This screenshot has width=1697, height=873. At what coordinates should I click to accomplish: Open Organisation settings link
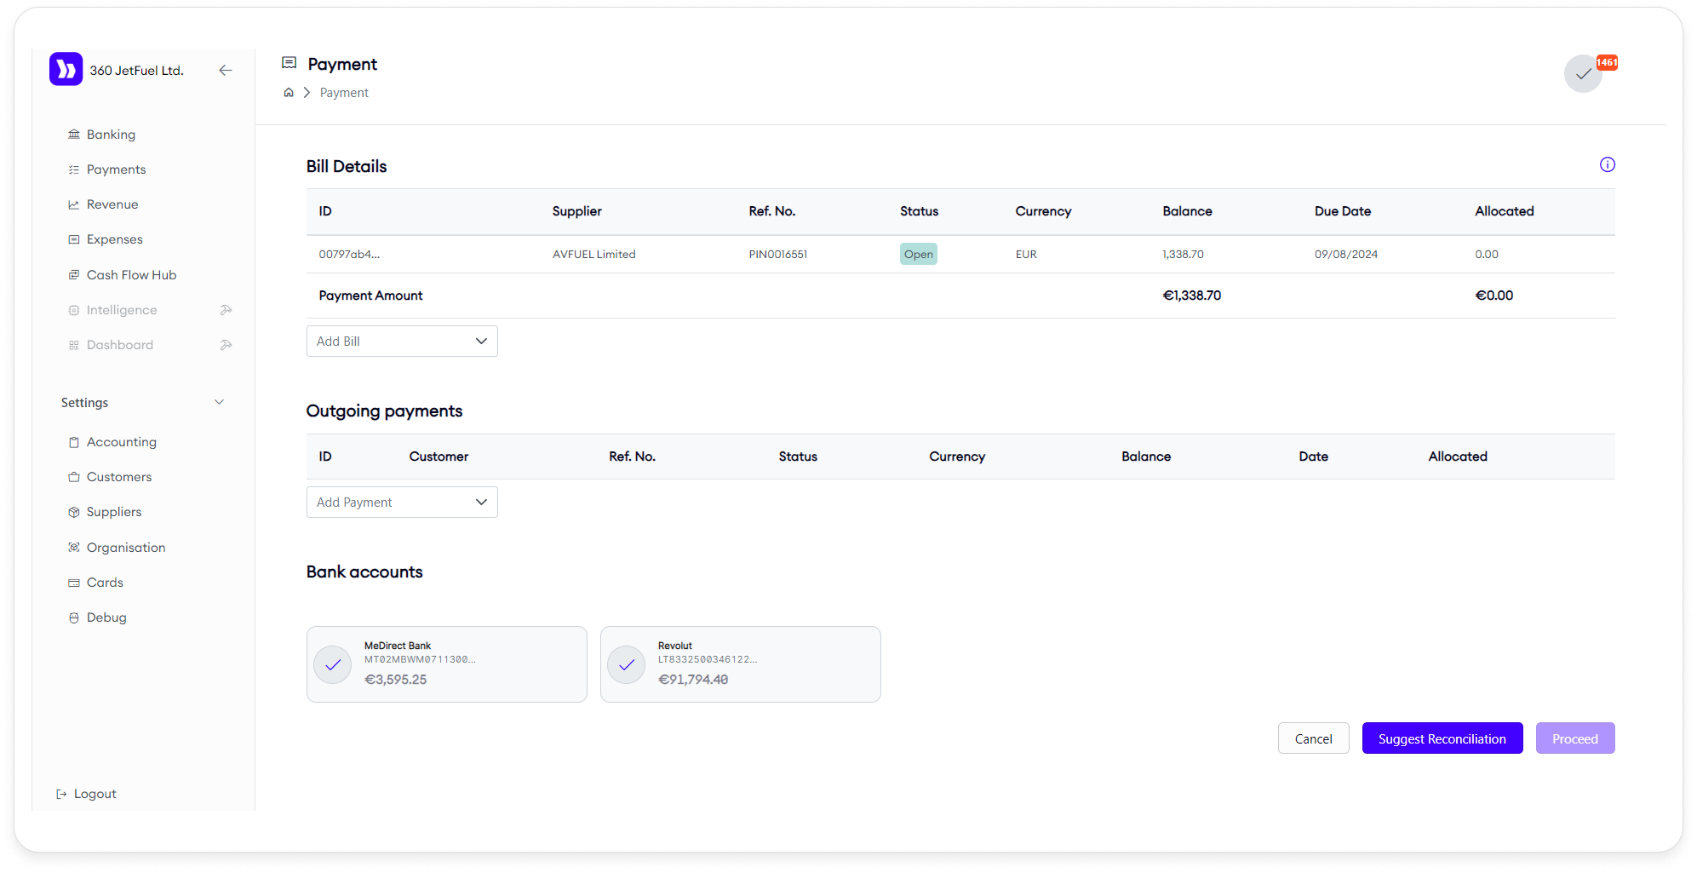pyautogui.click(x=126, y=548)
